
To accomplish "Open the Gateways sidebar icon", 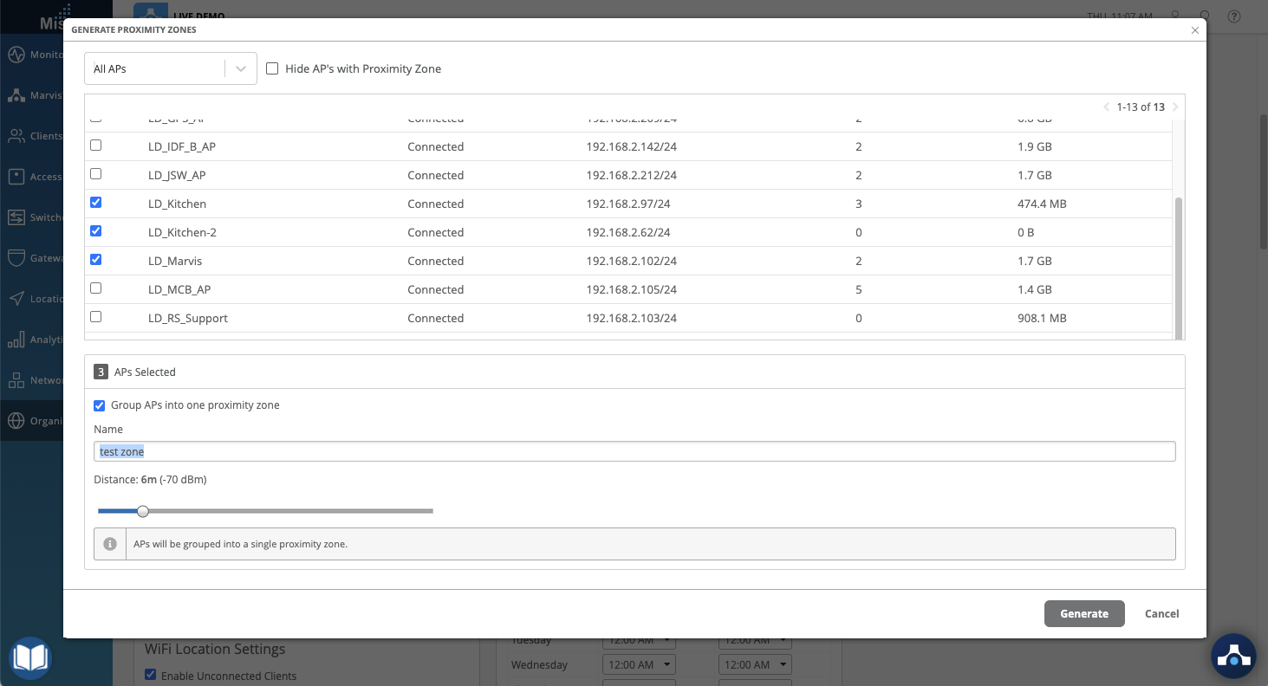I will (x=16, y=258).
